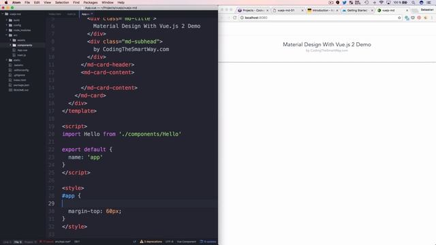The height and width of the screenshot is (245, 436).
Task: Change encoding via UTF-8 status item
Action: pos(169,242)
